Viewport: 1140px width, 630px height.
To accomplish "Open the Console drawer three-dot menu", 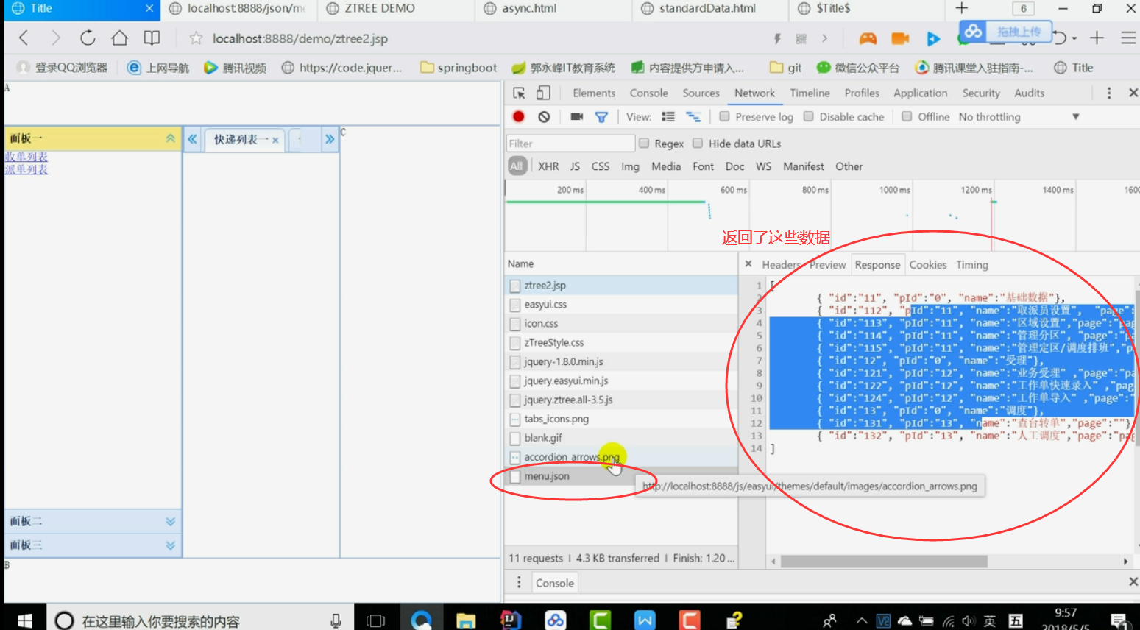I will point(519,582).
